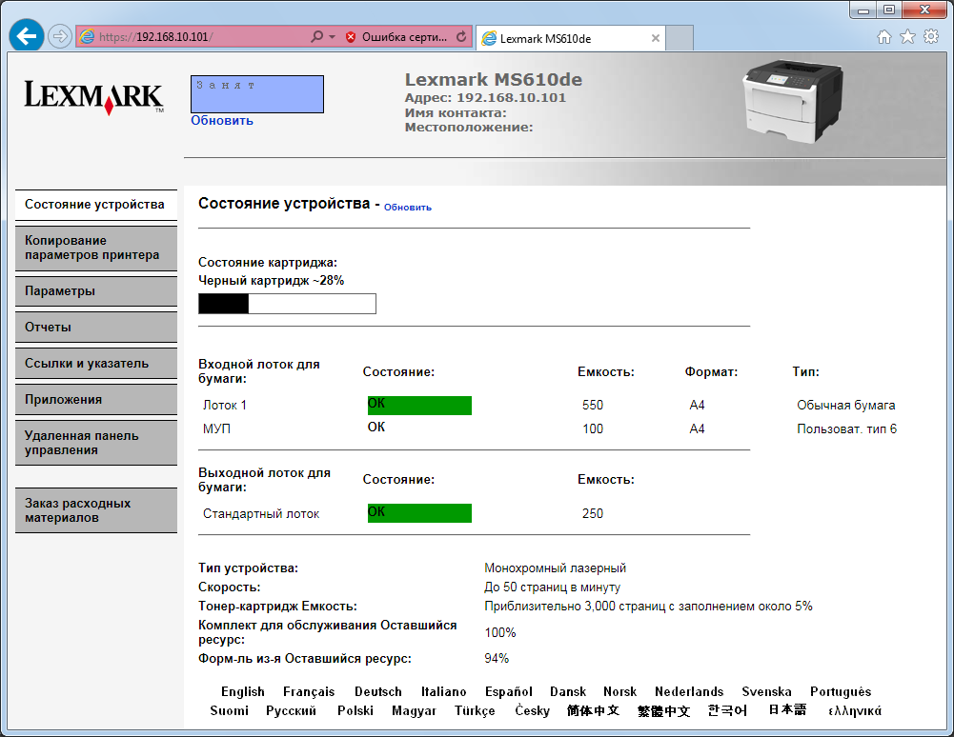The width and height of the screenshot is (954, 737).
Task: Minimize the browser window
Action: tap(863, 10)
